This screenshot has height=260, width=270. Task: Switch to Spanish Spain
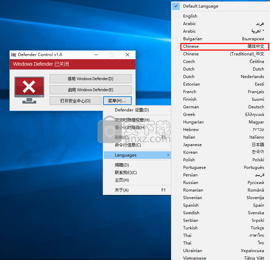tap(221, 205)
